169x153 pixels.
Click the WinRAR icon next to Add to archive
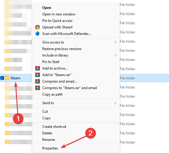(38, 68)
